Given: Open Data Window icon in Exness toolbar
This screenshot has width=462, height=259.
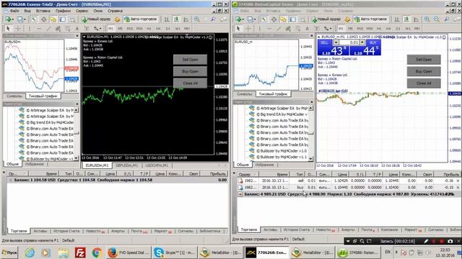Looking at the screenshot, I should point(43,19).
